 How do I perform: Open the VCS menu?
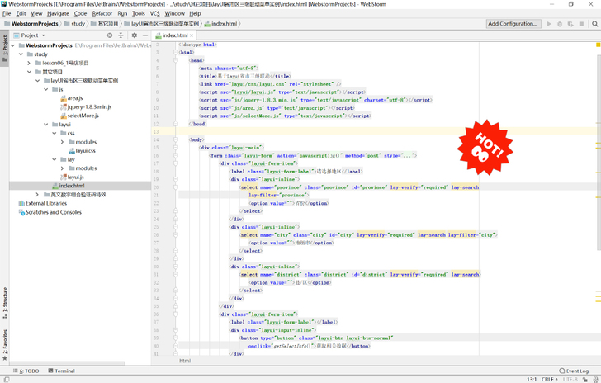(154, 13)
